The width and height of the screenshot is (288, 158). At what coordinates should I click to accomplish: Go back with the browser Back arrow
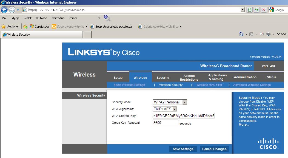4,10
